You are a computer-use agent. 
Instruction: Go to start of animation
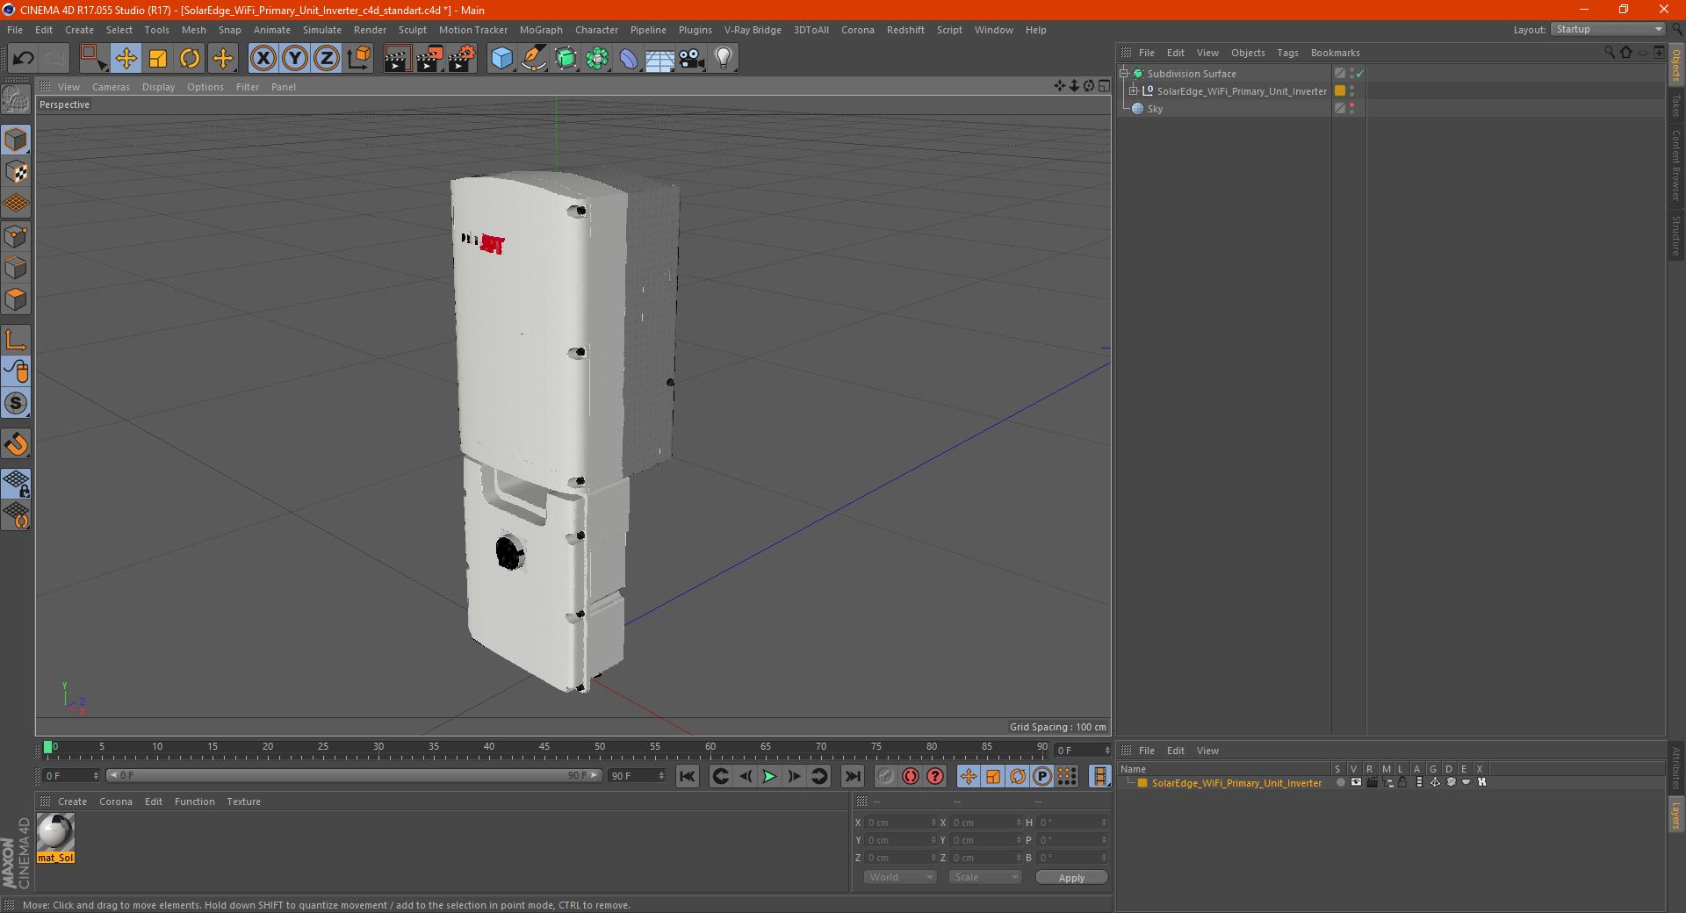[688, 776]
